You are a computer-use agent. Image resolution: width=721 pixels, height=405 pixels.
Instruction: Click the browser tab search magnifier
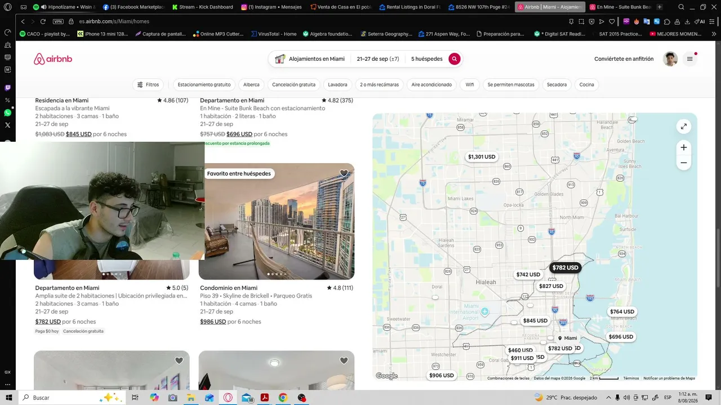coord(682,7)
